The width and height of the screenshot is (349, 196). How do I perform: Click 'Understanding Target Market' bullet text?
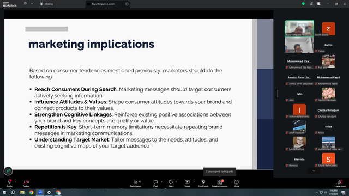coord(71,139)
